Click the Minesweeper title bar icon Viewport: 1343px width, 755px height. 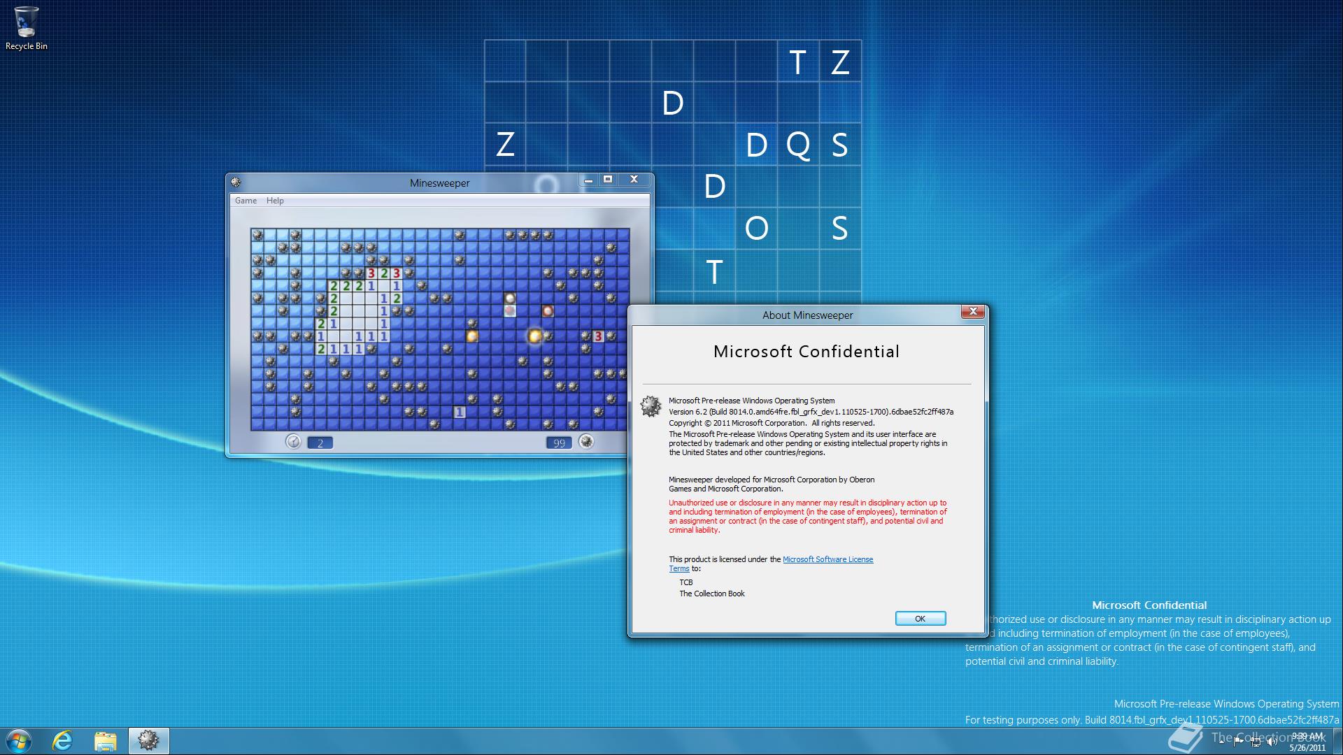236,182
